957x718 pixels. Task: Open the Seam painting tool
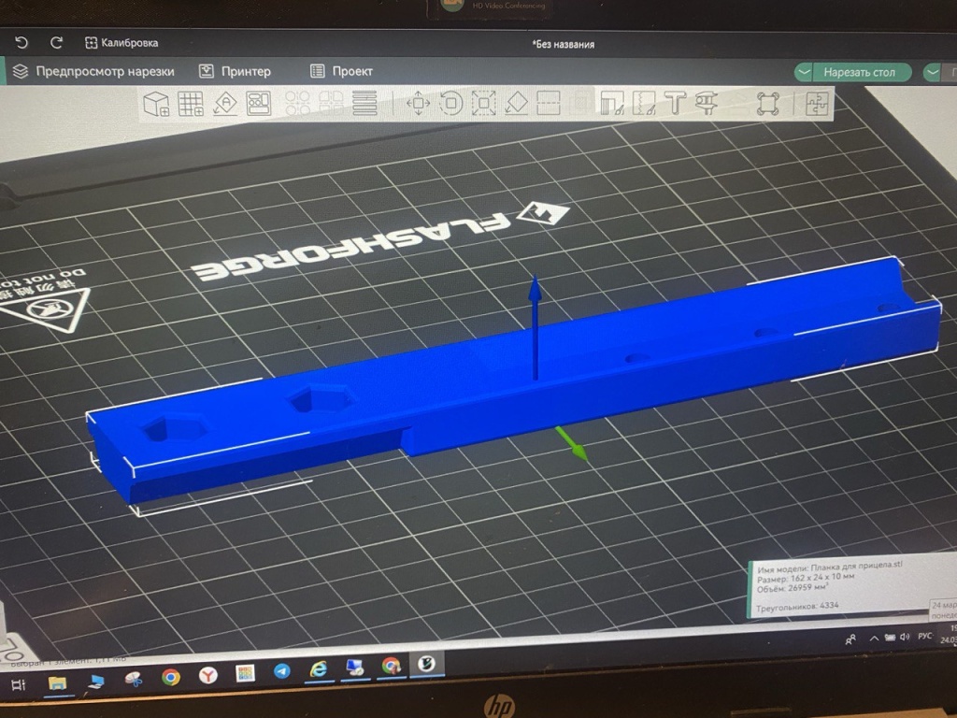(644, 103)
